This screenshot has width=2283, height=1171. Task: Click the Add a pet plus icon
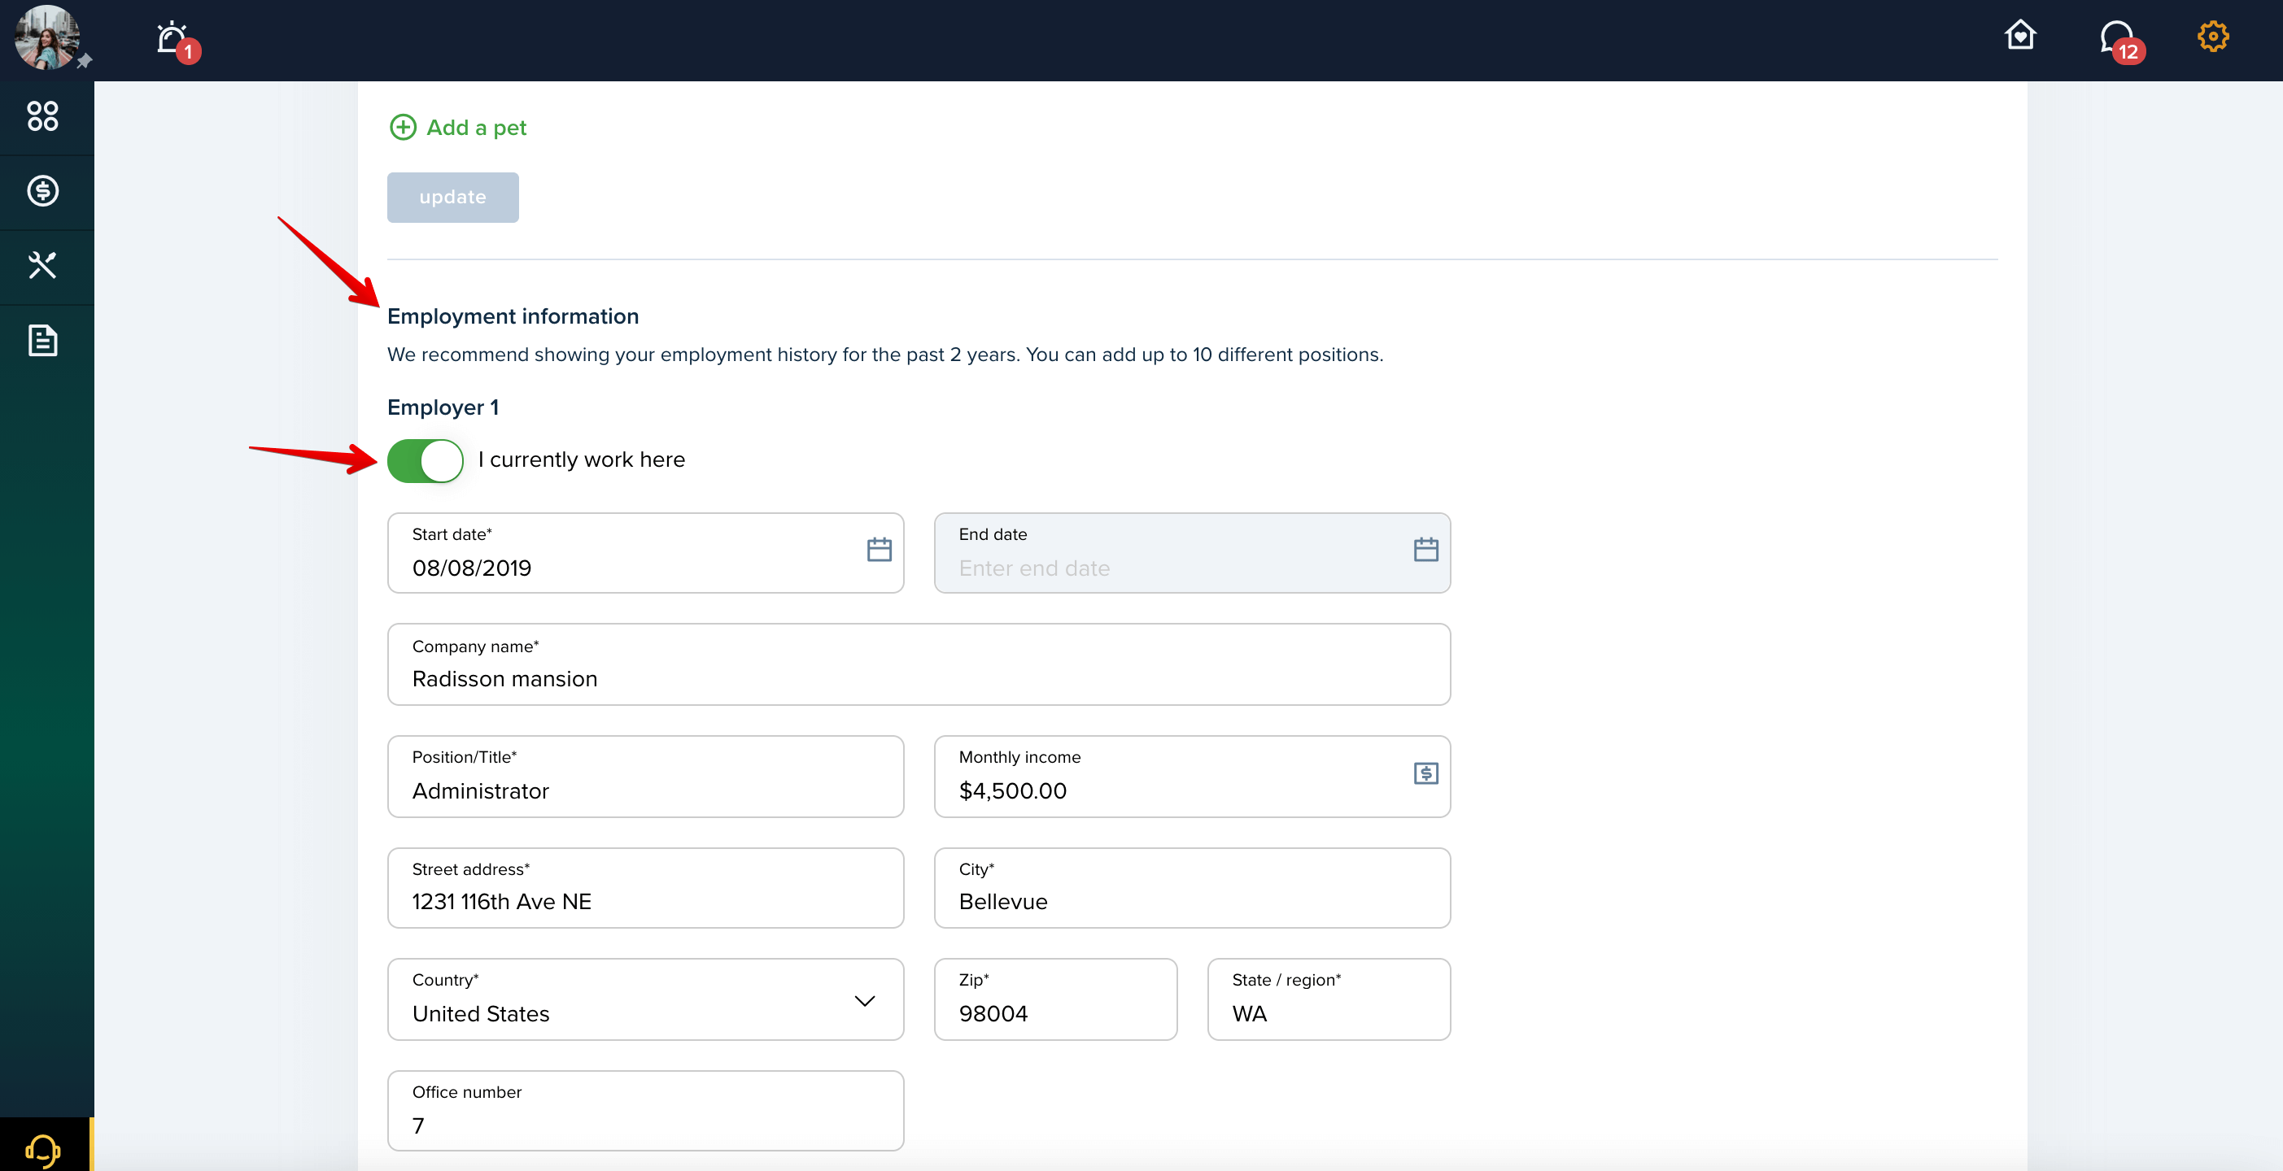403,128
